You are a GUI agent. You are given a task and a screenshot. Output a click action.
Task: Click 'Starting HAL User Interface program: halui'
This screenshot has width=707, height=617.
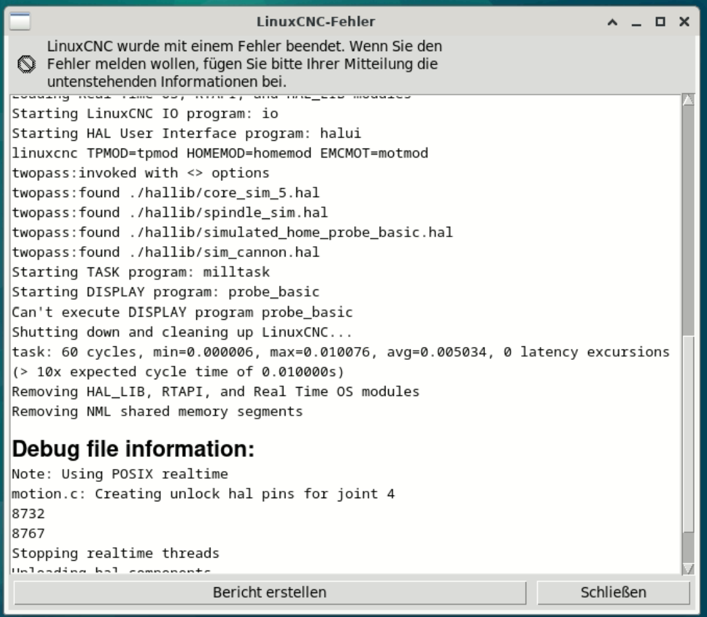[x=186, y=133]
